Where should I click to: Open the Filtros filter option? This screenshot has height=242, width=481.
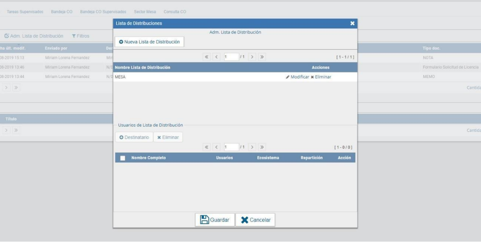tap(80, 36)
